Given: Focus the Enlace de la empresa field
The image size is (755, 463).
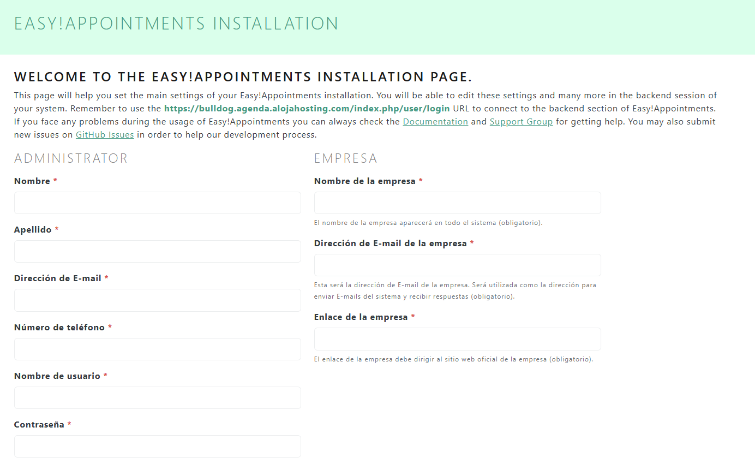Looking at the screenshot, I should (457, 339).
